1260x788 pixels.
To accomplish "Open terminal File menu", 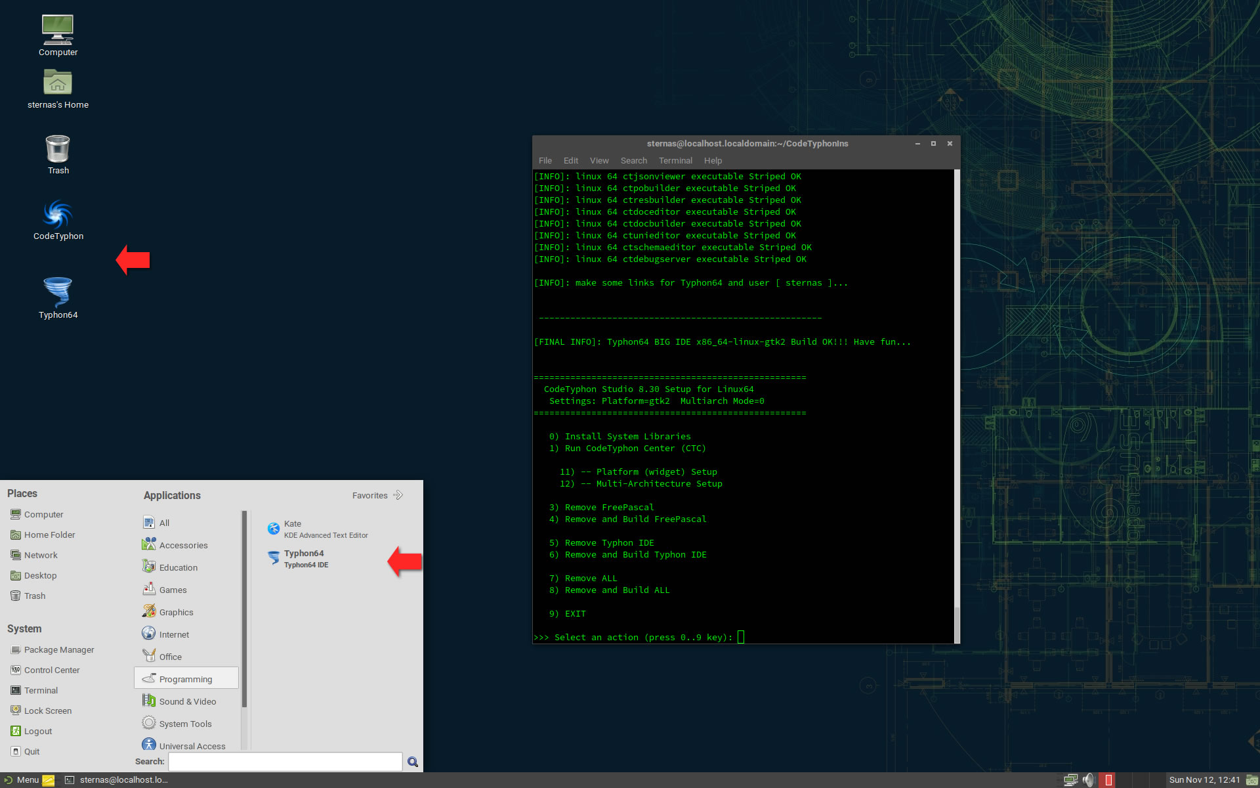I will (x=545, y=160).
